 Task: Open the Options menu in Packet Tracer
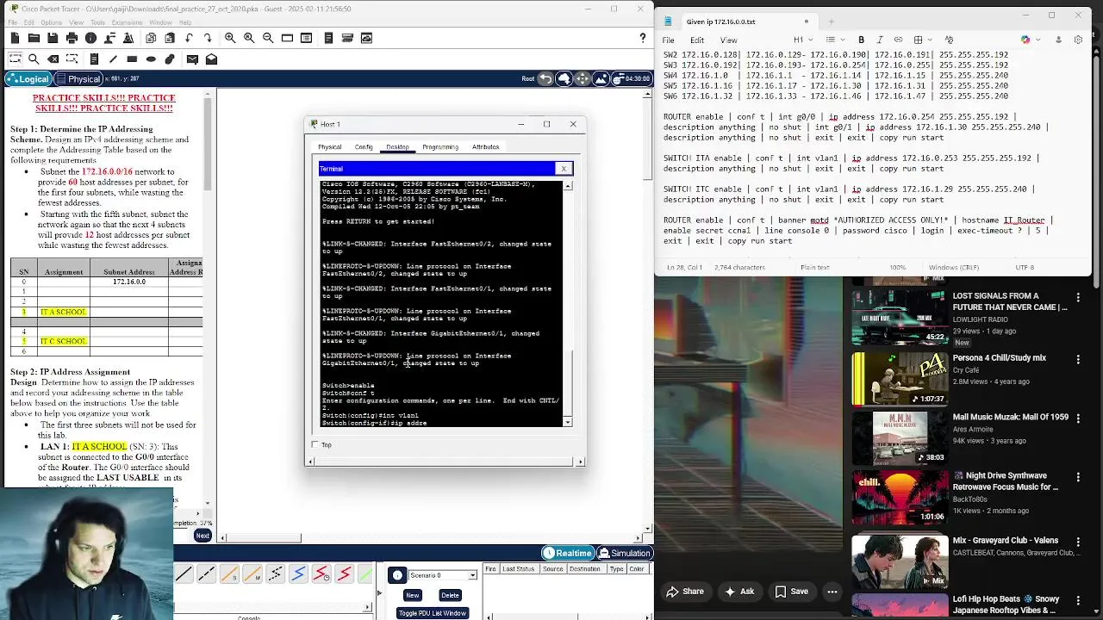tap(51, 22)
